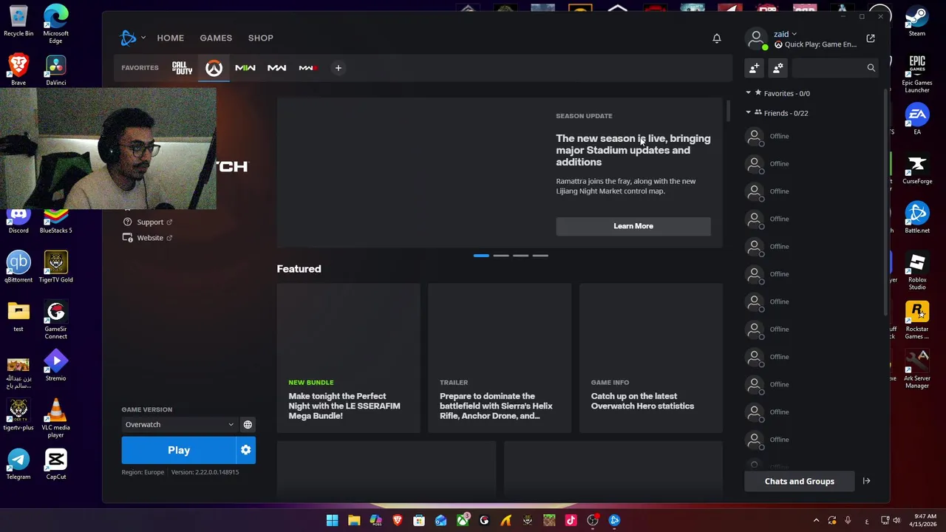Launch Stremio from the desktop
Image resolution: width=946 pixels, height=532 pixels.
[55, 366]
